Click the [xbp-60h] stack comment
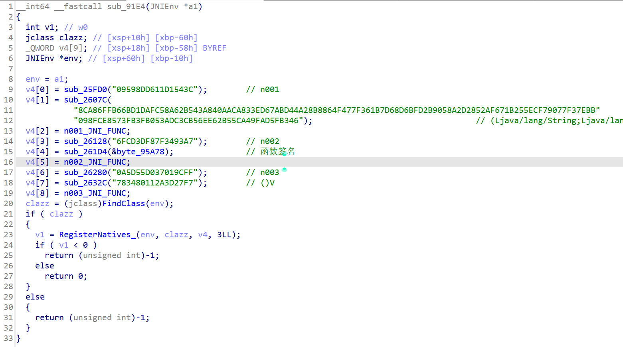 176,37
